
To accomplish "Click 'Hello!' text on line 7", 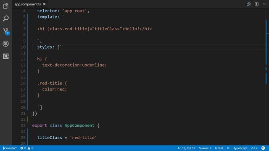I will click(132, 29).
